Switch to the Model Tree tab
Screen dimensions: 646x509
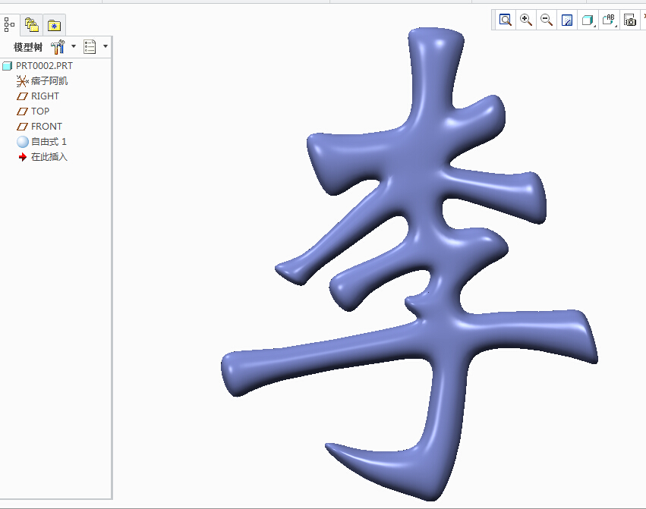10,25
